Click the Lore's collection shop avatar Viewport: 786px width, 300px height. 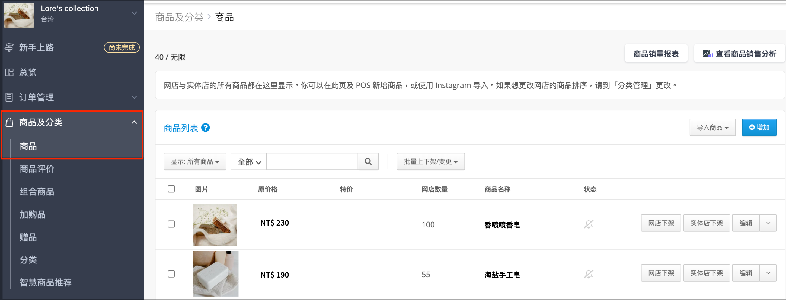coord(19,15)
